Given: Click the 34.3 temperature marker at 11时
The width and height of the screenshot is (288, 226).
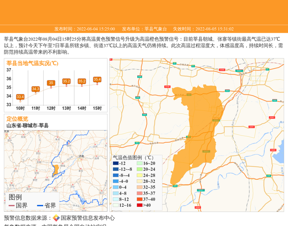Looking at the screenshot, I should [x=36, y=89].
